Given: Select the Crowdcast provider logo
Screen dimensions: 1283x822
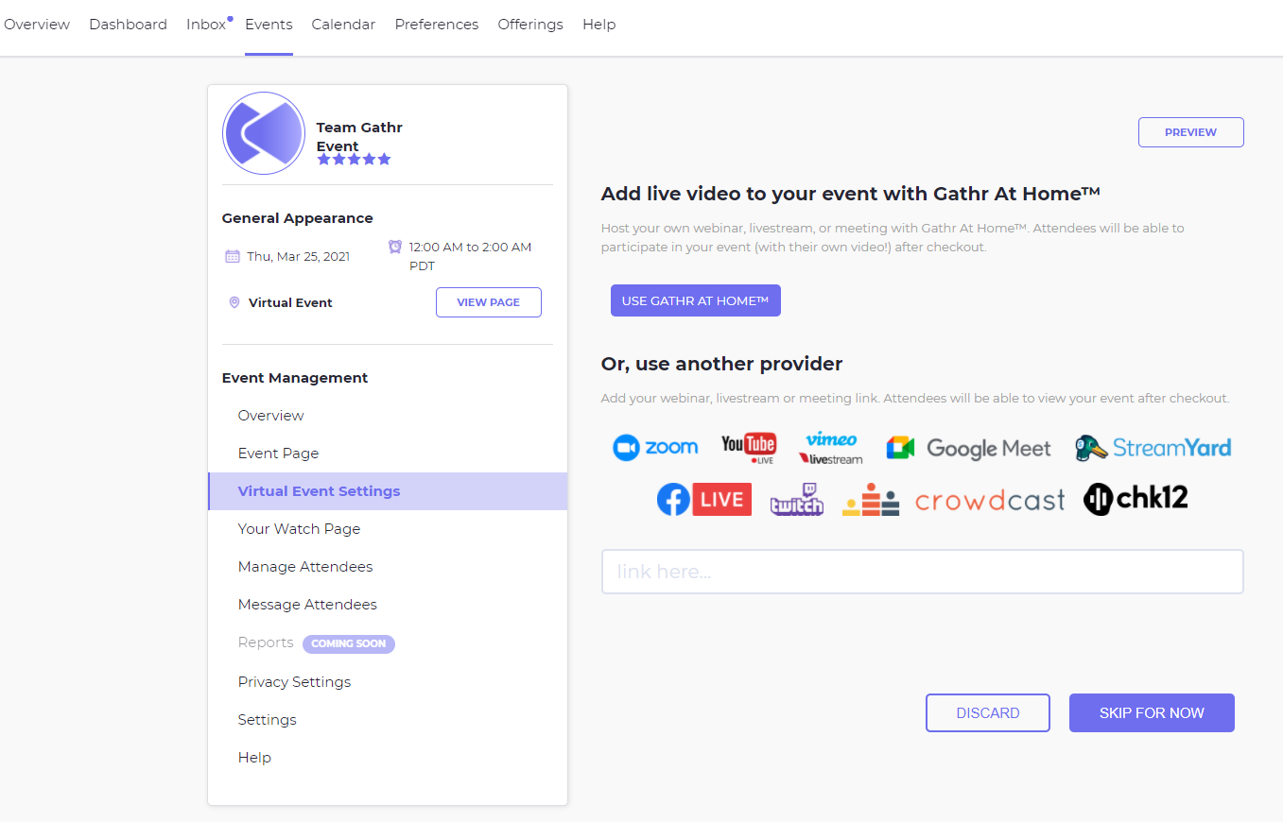Looking at the screenshot, I should tap(989, 500).
